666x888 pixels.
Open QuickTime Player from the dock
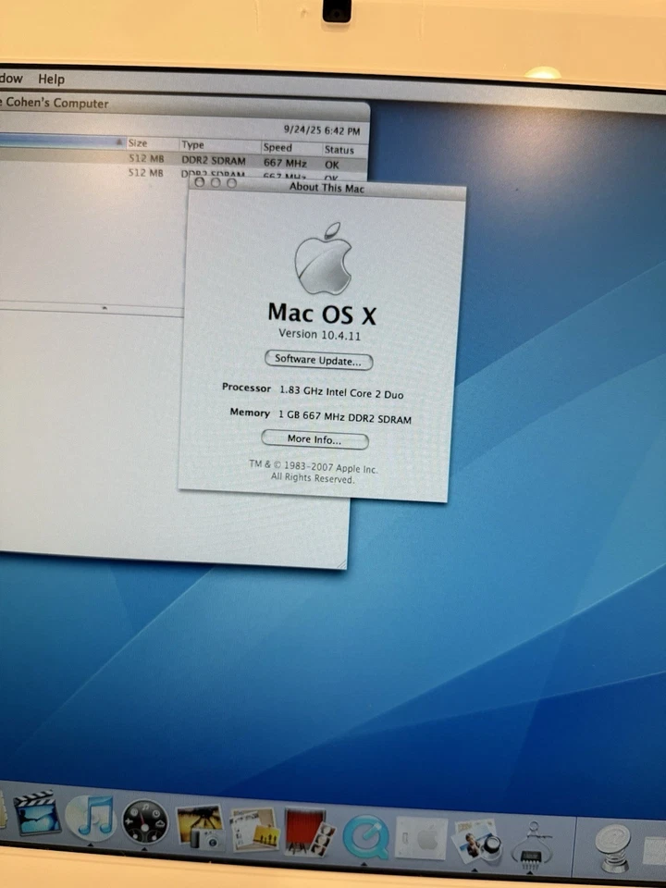(366, 836)
